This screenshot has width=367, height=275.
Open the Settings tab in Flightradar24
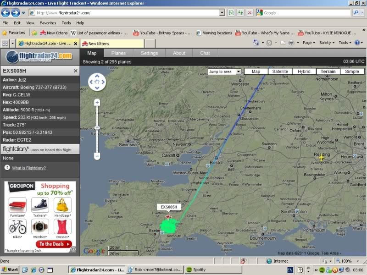pyautogui.click(x=149, y=53)
